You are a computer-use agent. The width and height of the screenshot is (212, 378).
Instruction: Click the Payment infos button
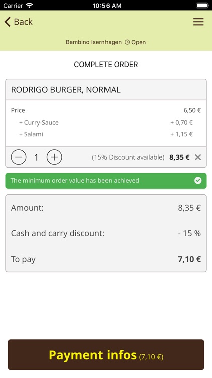point(106,355)
